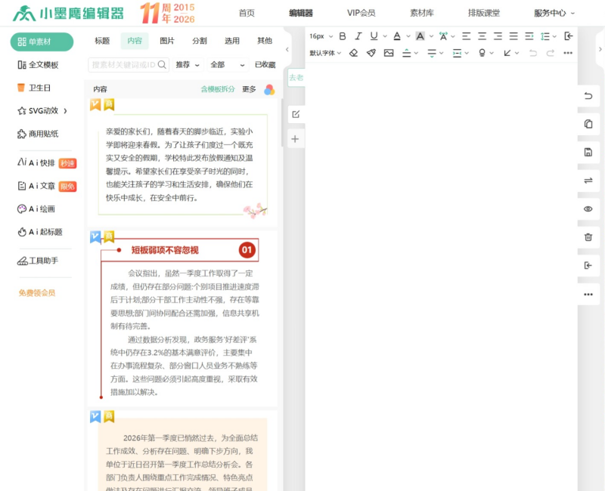Click the diagonal arrow icon
605x491 pixels.
click(507, 53)
